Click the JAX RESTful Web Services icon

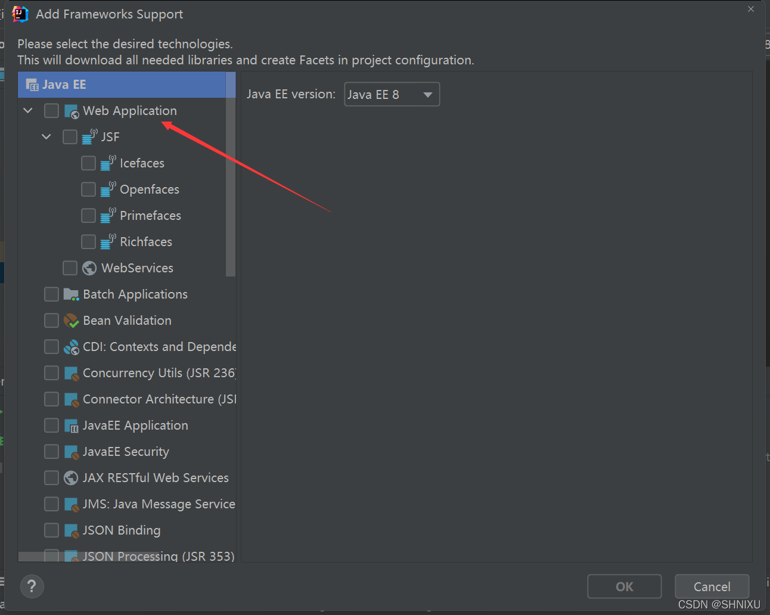pos(71,478)
